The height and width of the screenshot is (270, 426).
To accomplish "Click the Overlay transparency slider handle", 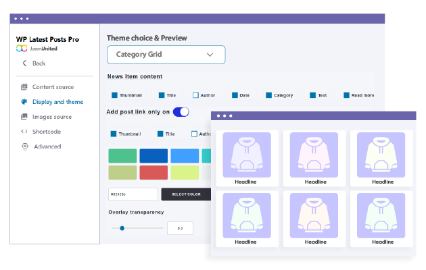I will coord(122,228).
